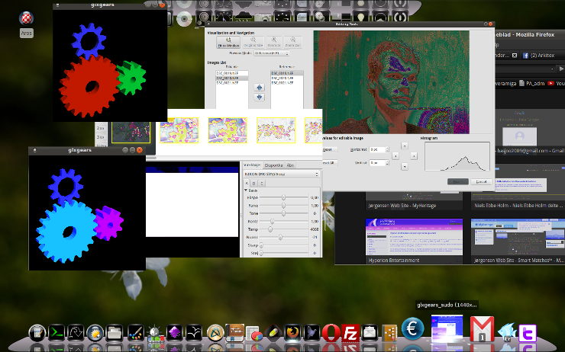
Task: Move selected image down with arrow button
Action: 258,97
